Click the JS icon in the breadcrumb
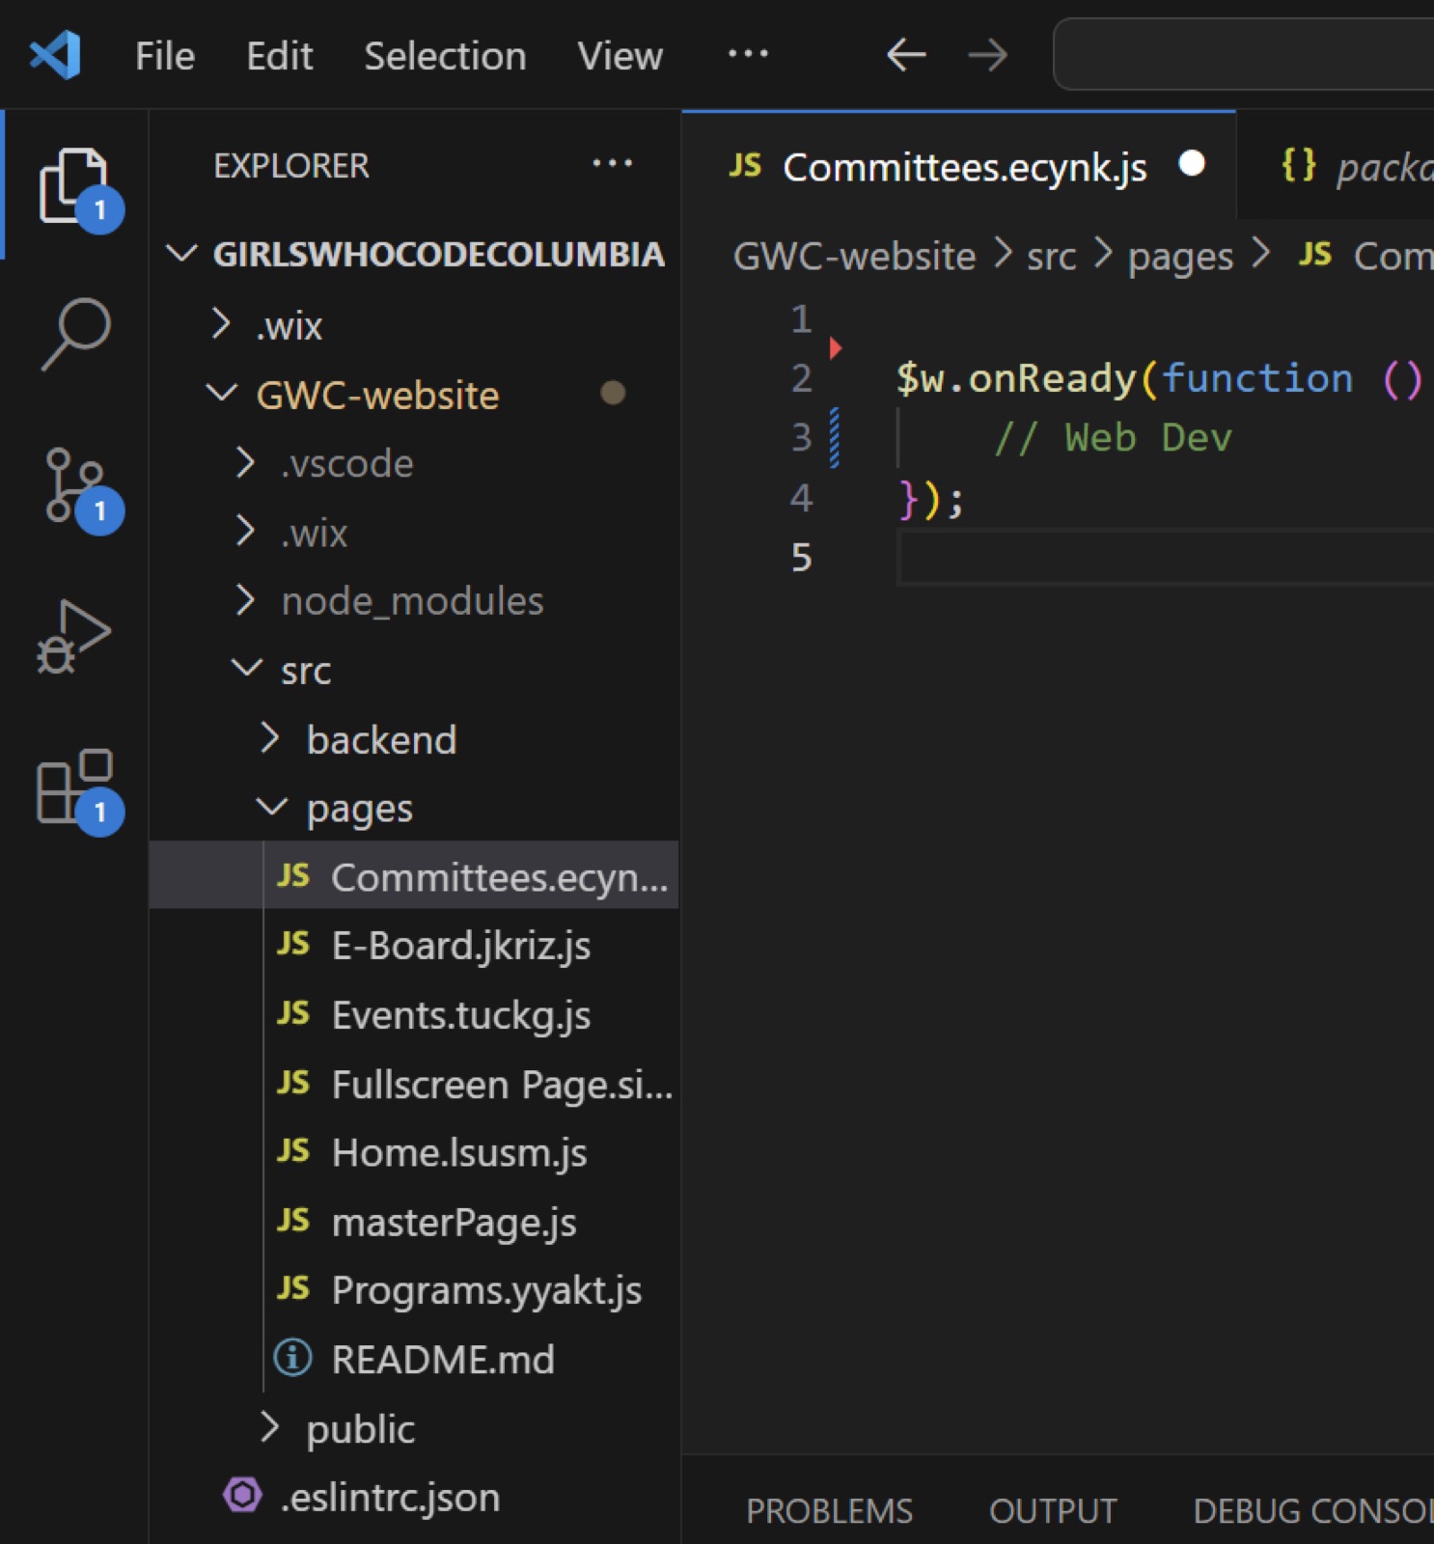 pos(1314,254)
